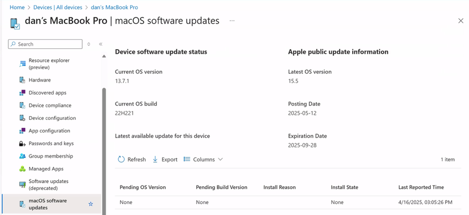Click the Refresh circular arrow icon
This screenshot has height=215, width=469.
[121, 159]
